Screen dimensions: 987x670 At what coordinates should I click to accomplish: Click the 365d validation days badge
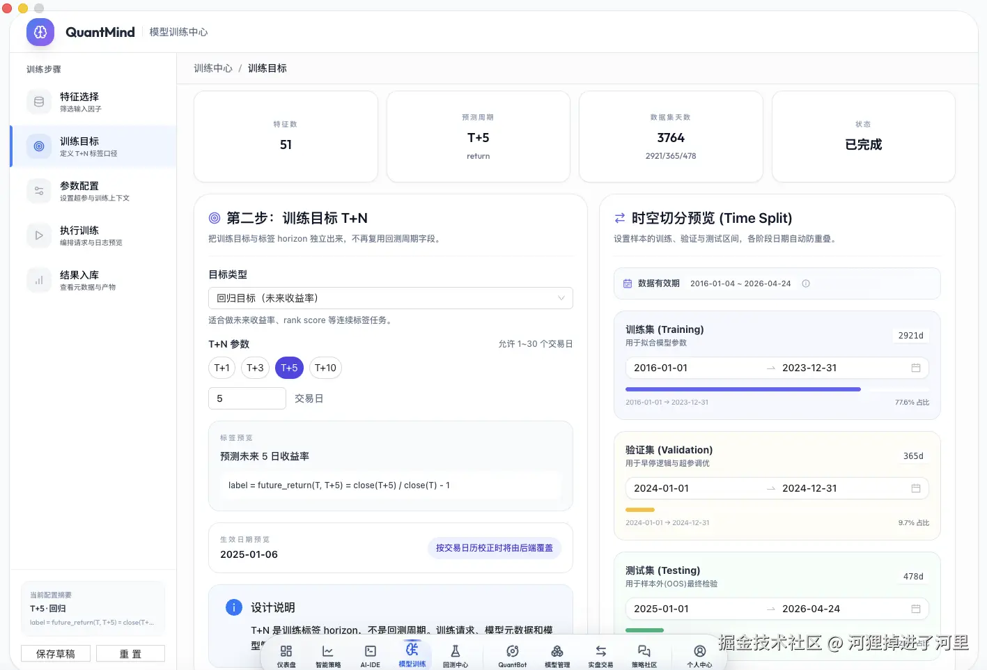pyautogui.click(x=913, y=456)
